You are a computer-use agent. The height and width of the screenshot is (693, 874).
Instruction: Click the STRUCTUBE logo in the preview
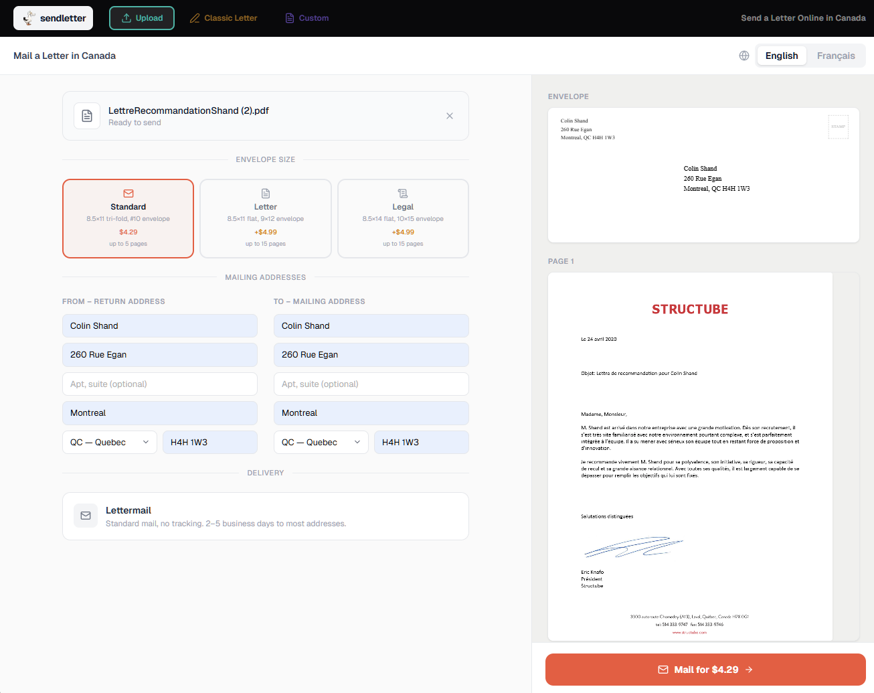pyautogui.click(x=690, y=309)
